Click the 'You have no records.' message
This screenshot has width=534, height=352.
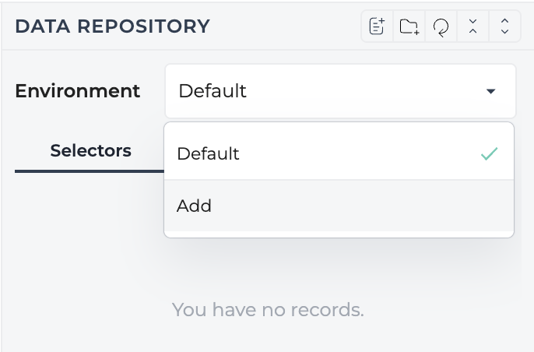268,310
